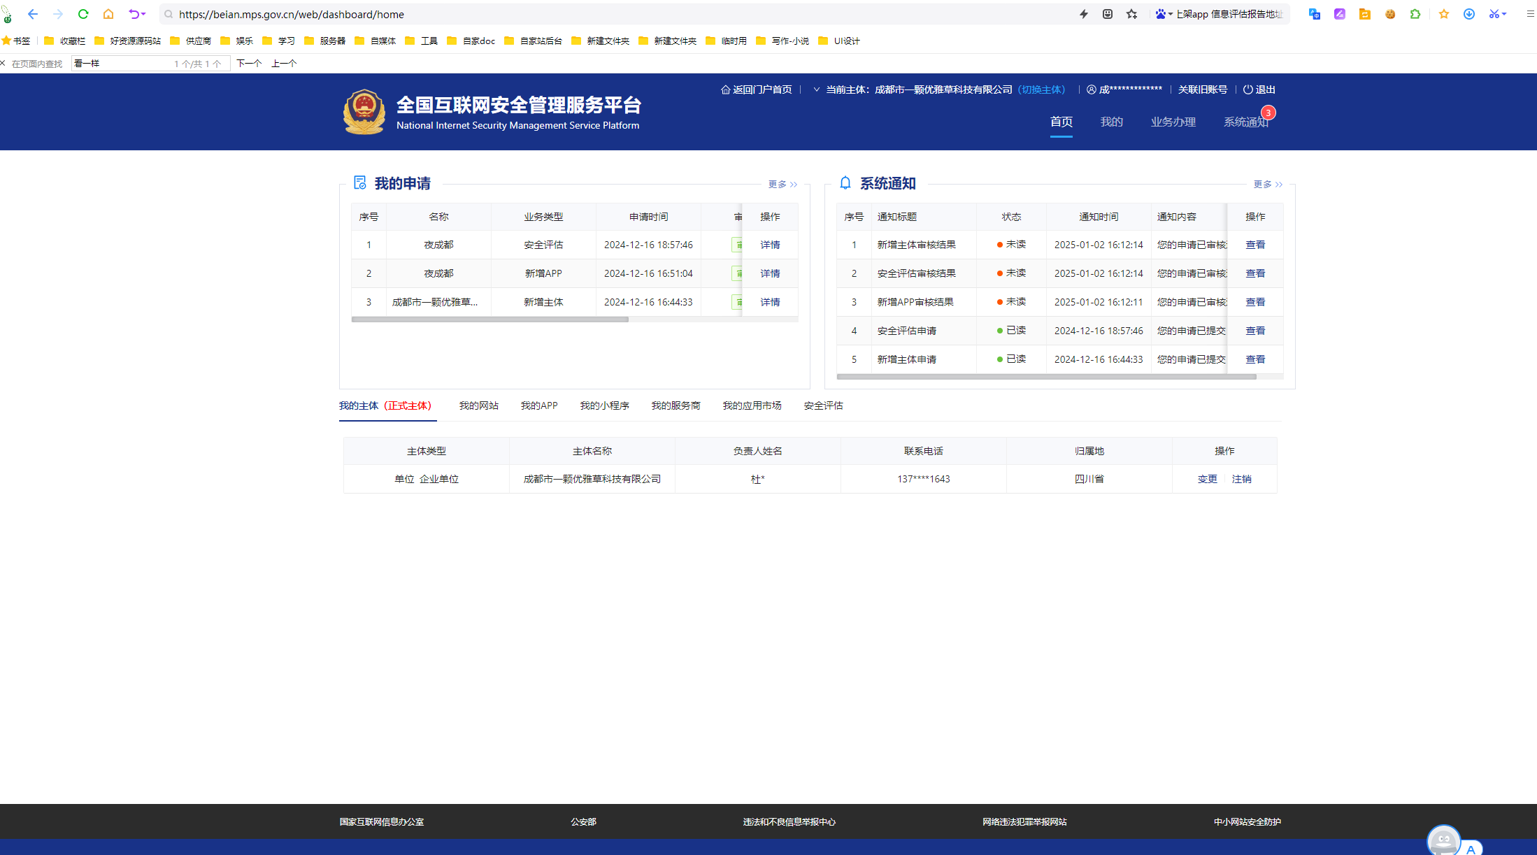Image resolution: width=1537 pixels, height=855 pixels.
Task: Open the download manager icon
Action: pos(1469,14)
